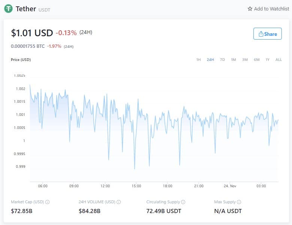Image resolution: width=292 pixels, height=225 pixels.
Task: Open the Circulating Supply info icon
Action: [x=183, y=202]
